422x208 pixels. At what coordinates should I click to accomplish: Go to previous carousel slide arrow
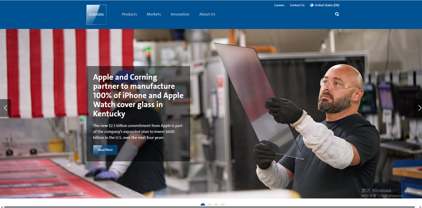click(x=5, y=108)
